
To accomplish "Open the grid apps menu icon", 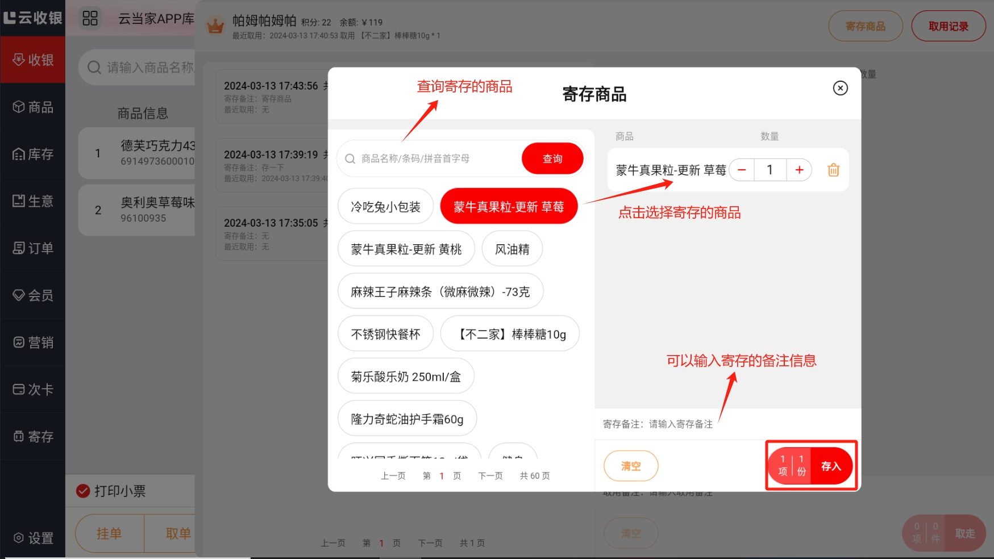I will click(x=90, y=18).
